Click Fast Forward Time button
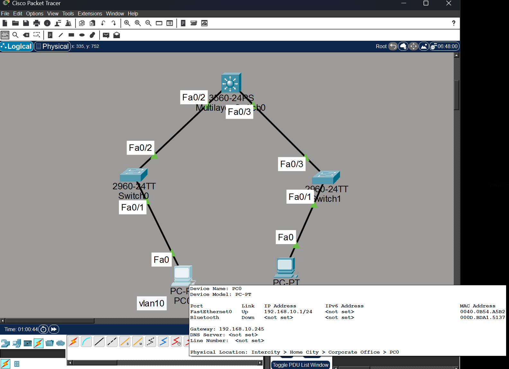 click(x=54, y=329)
